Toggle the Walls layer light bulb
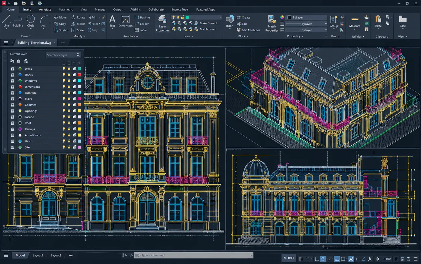Screen dimensions: 421x264 click(x=64, y=69)
